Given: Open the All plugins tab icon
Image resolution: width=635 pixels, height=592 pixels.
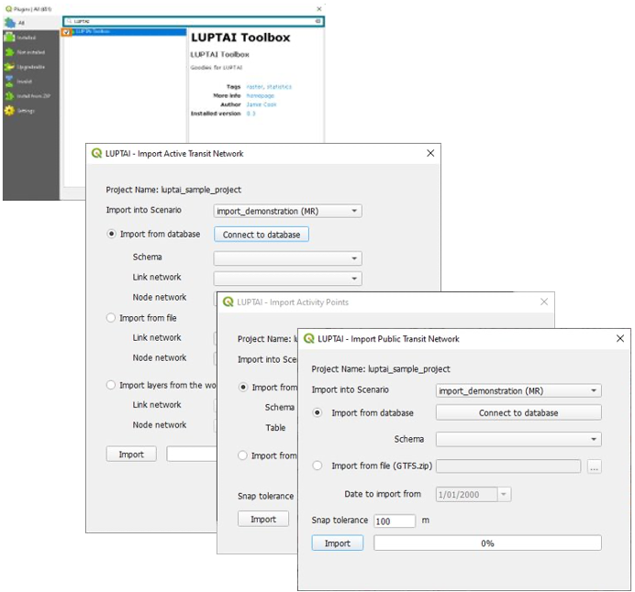Looking at the screenshot, I should (x=10, y=23).
